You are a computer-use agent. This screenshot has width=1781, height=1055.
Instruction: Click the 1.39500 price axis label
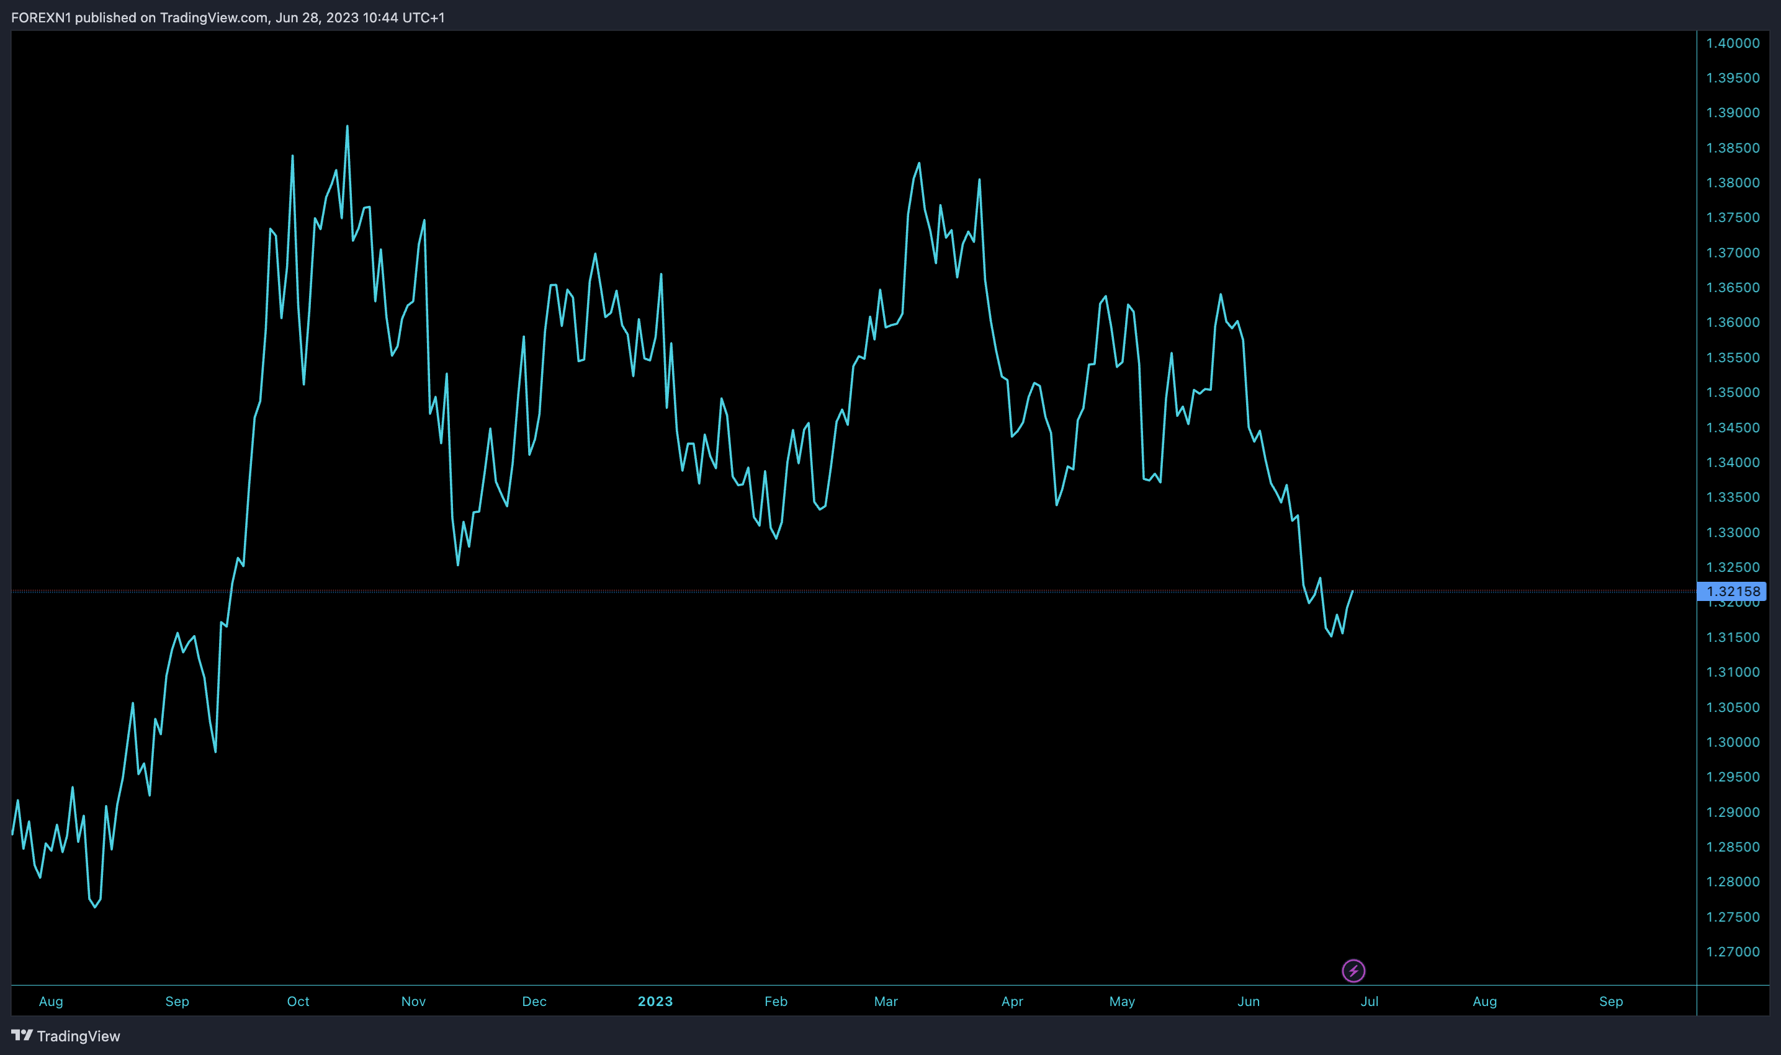pyautogui.click(x=1733, y=78)
